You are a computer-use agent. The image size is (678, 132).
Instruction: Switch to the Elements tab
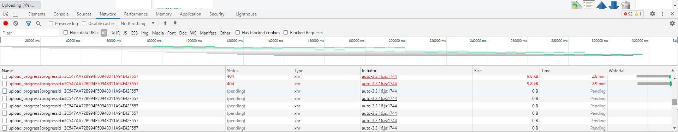[37, 14]
